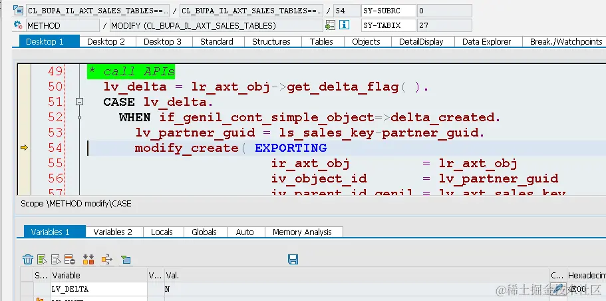Click lv_partner_guid value in line 56
Image resolution: width=606 pixels, height=301 pixels.
[x=498, y=178]
